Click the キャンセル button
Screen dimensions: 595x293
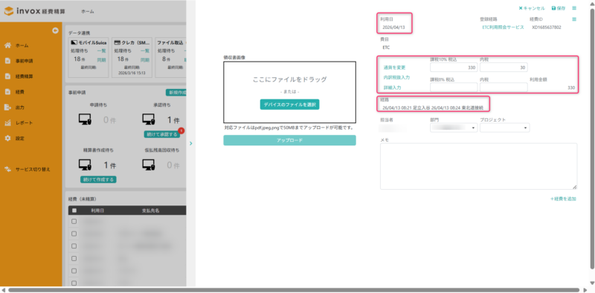click(532, 8)
